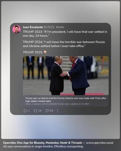Image resolution: width=121 pixels, height=151 pixels.
Task: Click the 8/15/25 post date
Action: click(49, 27)
